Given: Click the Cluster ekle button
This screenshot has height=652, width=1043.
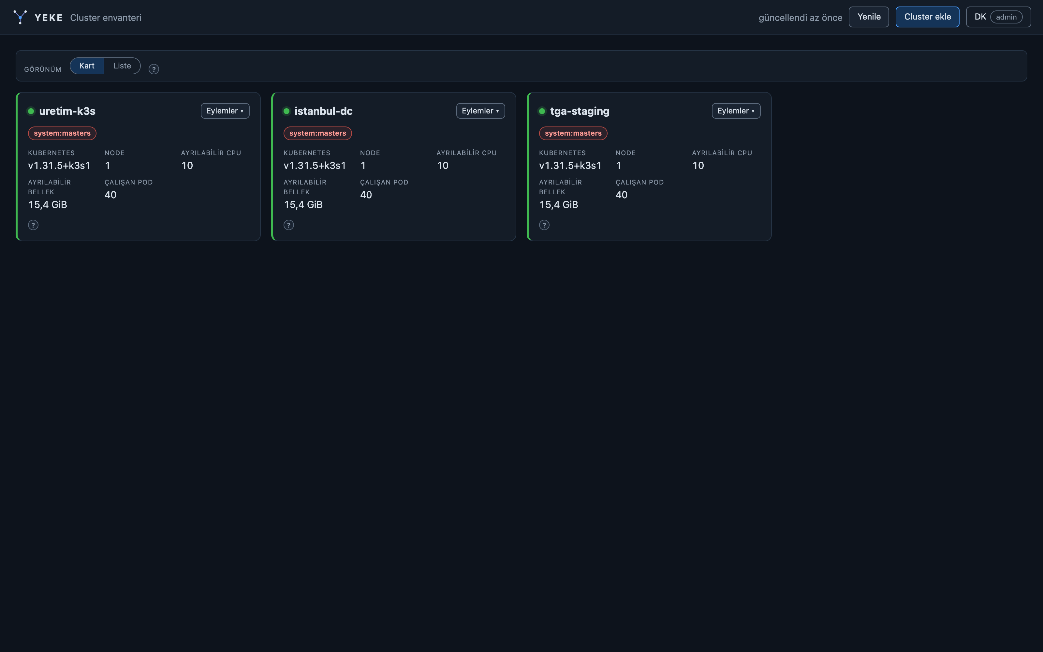Looking at the screenshot, I should [928, 17].
